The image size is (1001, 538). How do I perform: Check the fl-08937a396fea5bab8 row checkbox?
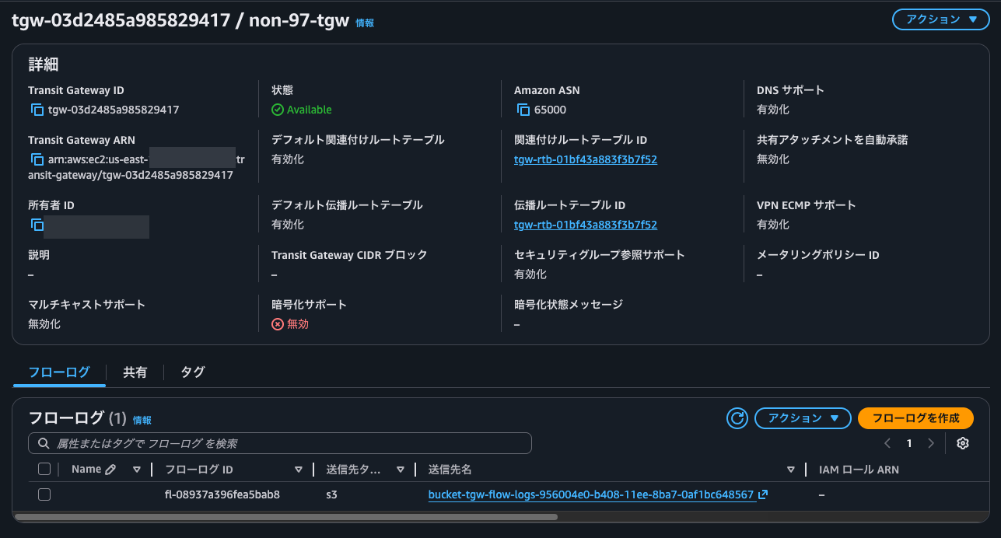pos(44,494)
